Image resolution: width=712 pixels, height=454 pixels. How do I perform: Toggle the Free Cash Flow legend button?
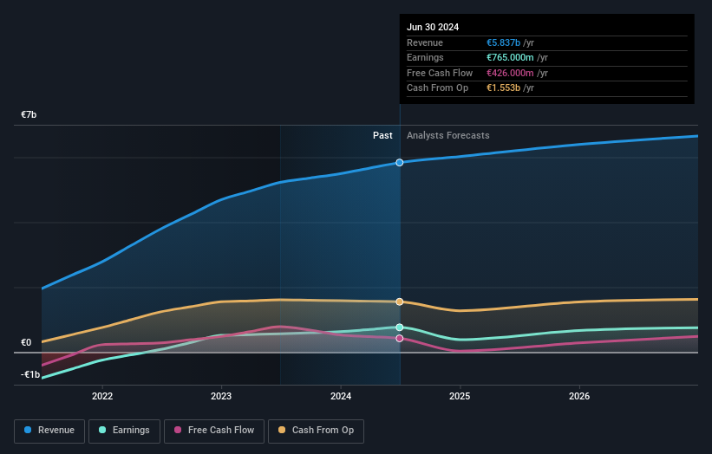point(214,431)
